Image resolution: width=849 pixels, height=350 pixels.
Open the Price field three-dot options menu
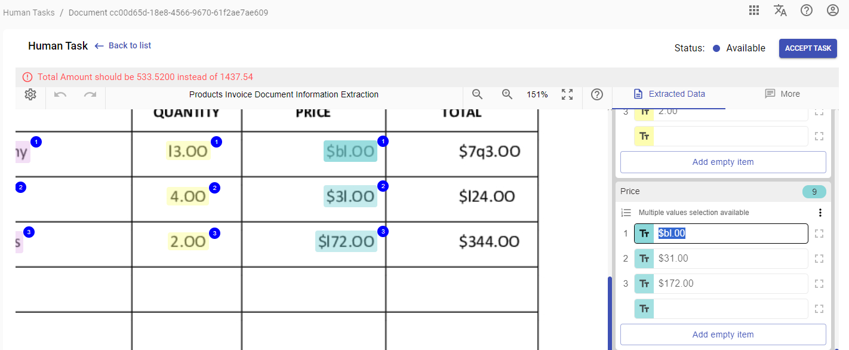pyautogui.click(x=820, y=213)
